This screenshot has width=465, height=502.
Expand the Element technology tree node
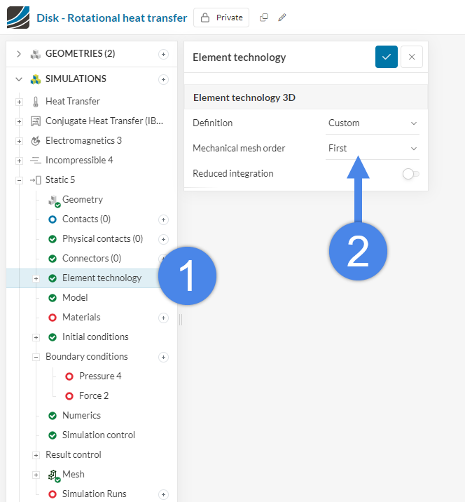pos(36,278)
